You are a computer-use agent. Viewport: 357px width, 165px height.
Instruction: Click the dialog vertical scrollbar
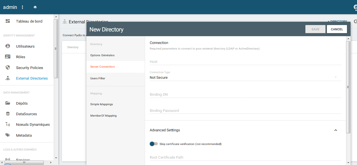pos(348,87)
